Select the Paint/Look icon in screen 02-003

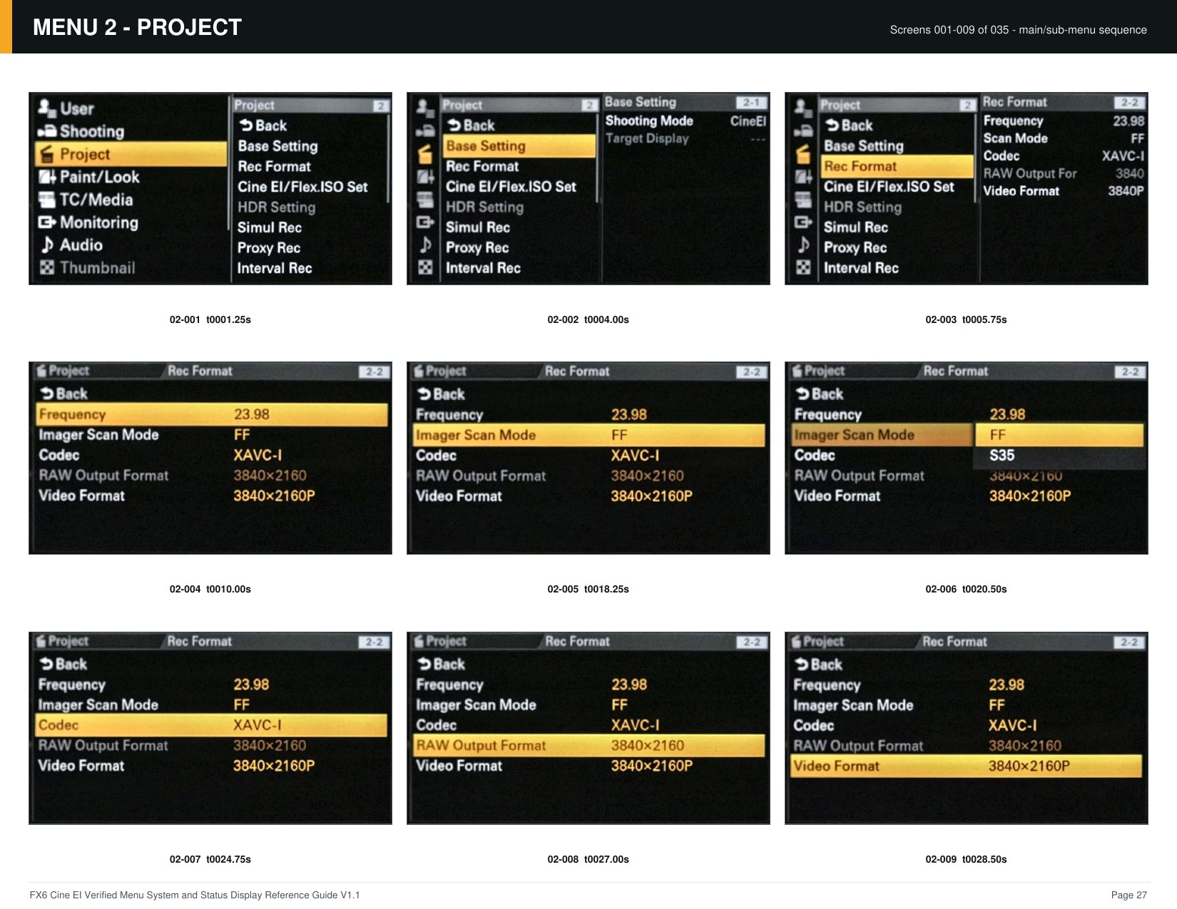click(803, 176)
